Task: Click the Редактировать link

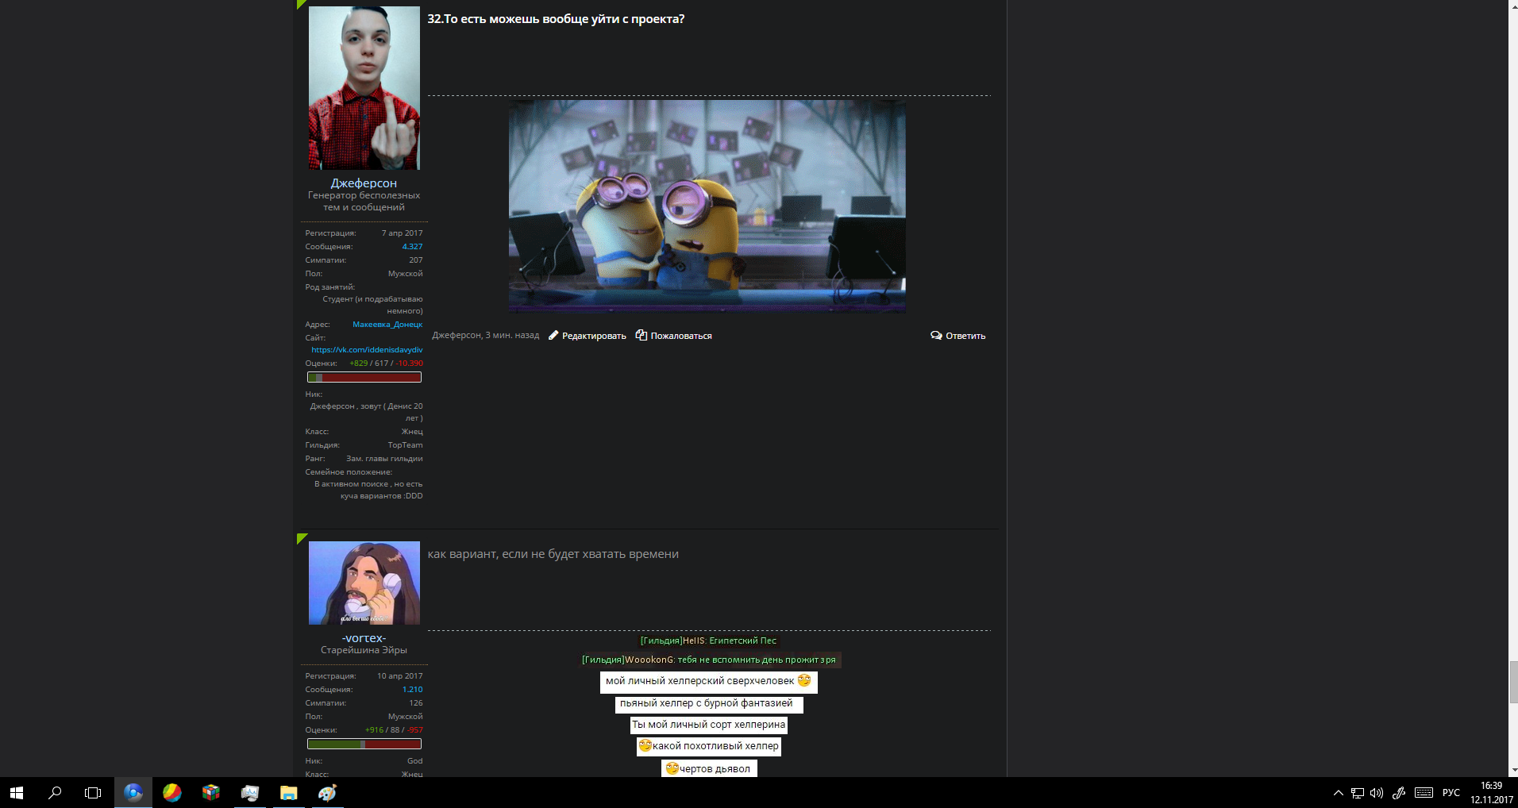Action: click(594, 336)
